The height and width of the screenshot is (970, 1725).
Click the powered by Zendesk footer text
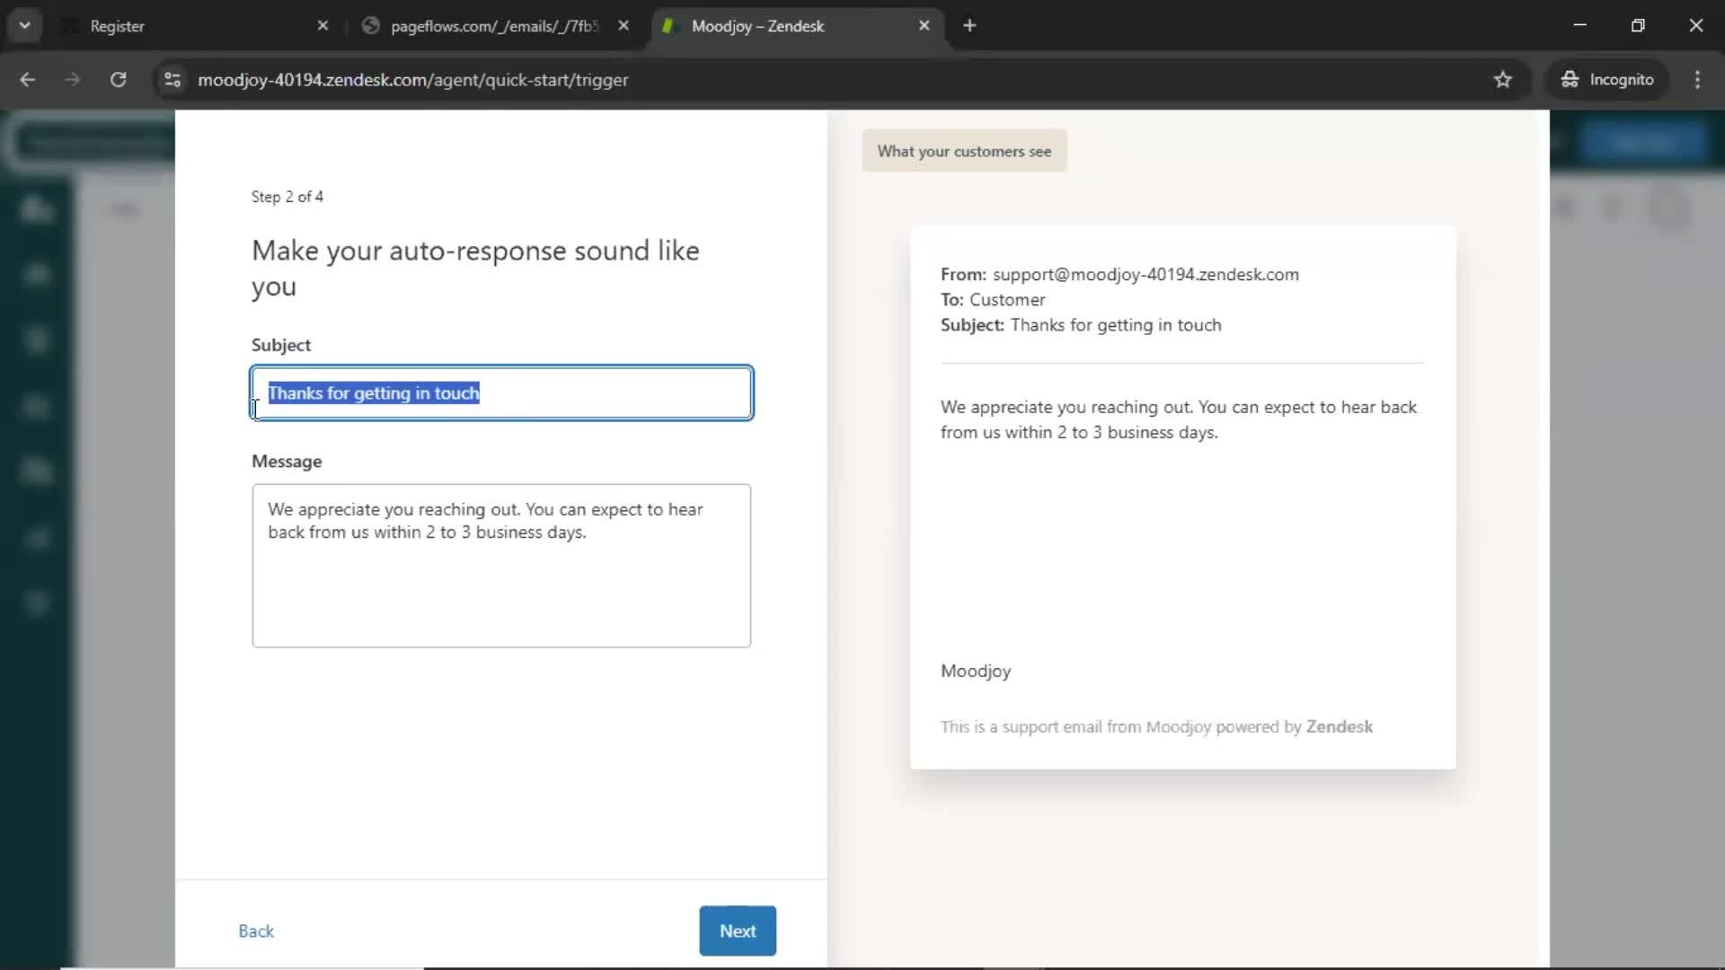[x=1156, y=727]
